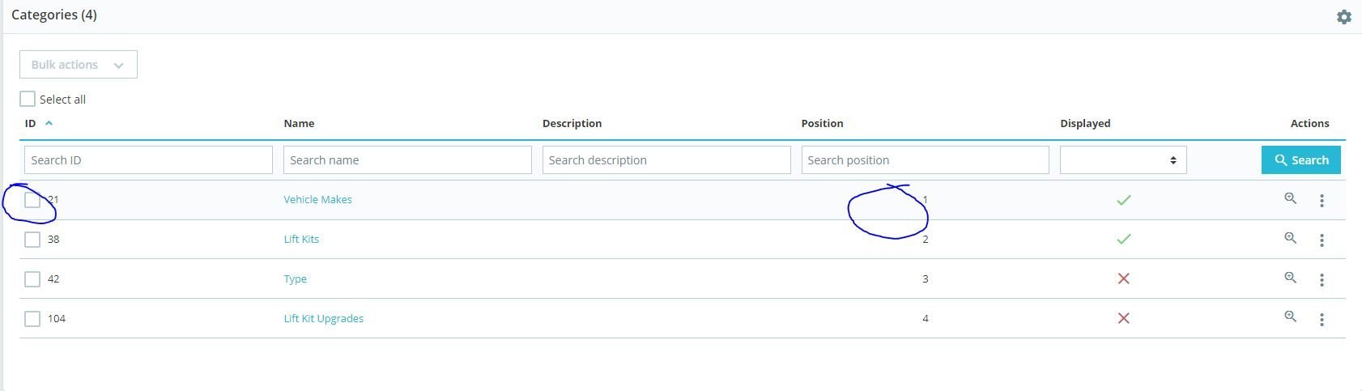1362x391 pixels.
Task: View Vehicle Makes category magnifier icon
Action: click(1291, 198)
